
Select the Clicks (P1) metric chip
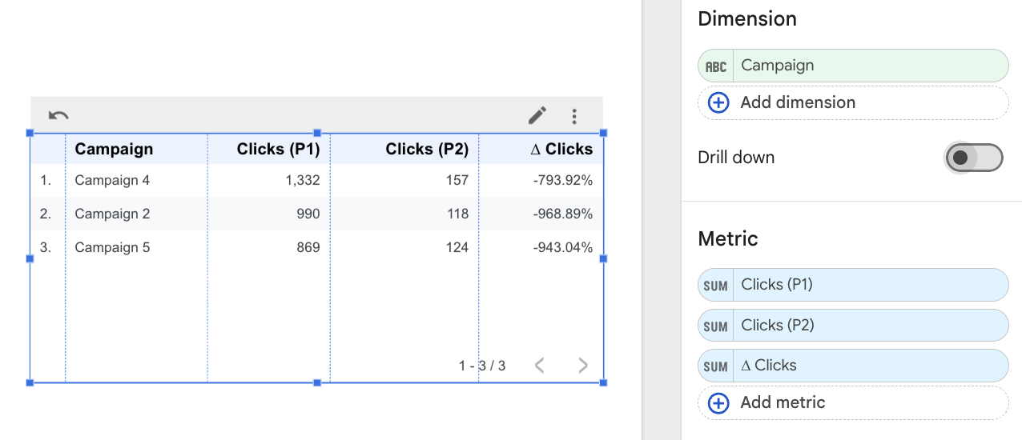[x=853, y=285]
